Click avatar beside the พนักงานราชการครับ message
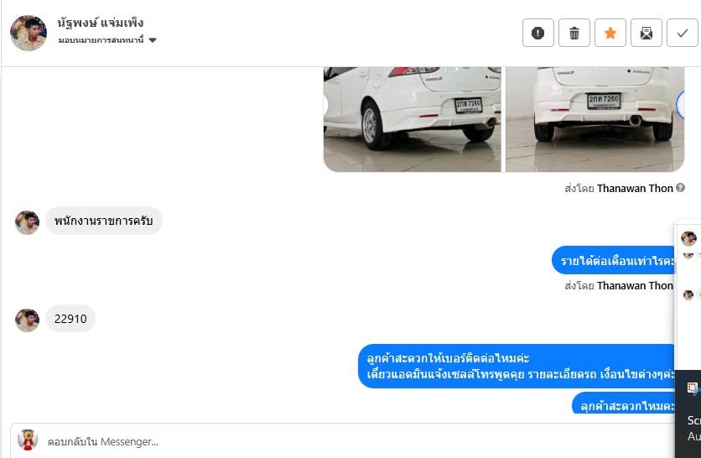The width and height of the screenshot is (701, 458). click(28, 222)
